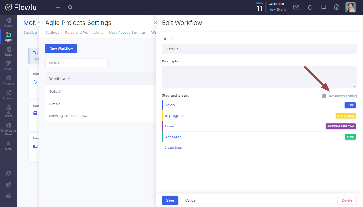The height and width of the screenshot is (207, 363).
Task: Delete this workflow
Action: click(x=347, y=200)
